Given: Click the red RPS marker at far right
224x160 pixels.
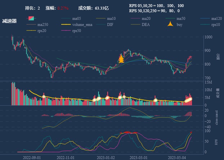Looking at the screenshot, I should click(191, 132).
